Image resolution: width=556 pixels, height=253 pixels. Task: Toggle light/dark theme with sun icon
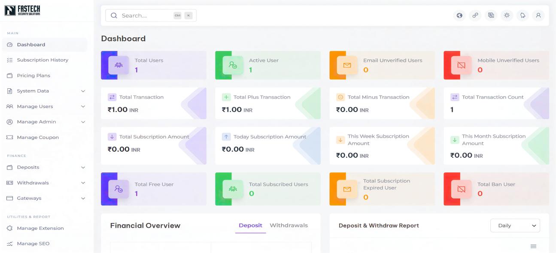(x=507, y=15)
